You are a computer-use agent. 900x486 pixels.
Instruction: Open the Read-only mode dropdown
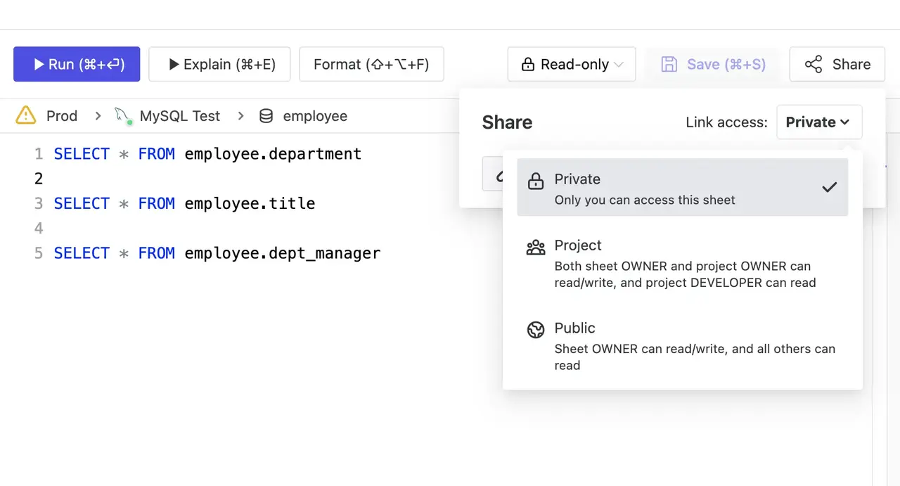[x=572, y=65]
